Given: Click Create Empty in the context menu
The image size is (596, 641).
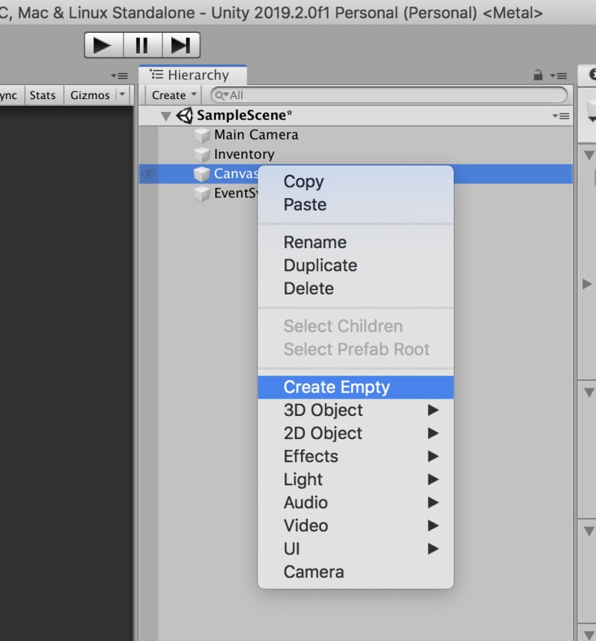Looking at the screenshot, I should tap(355, 387).
